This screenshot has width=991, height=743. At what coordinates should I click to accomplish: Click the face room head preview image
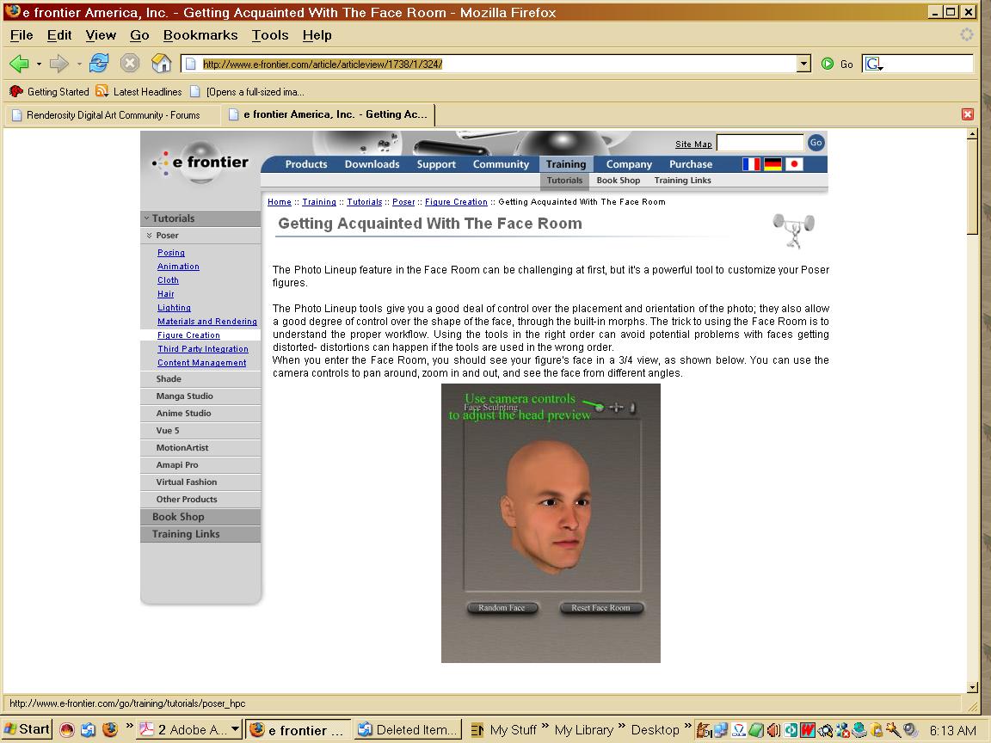(551, 523)
